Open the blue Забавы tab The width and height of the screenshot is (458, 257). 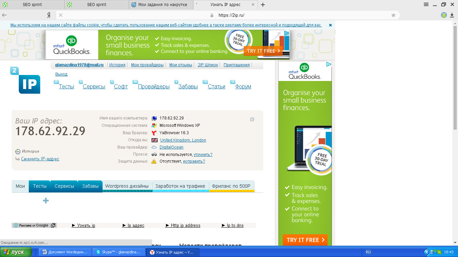90,186
